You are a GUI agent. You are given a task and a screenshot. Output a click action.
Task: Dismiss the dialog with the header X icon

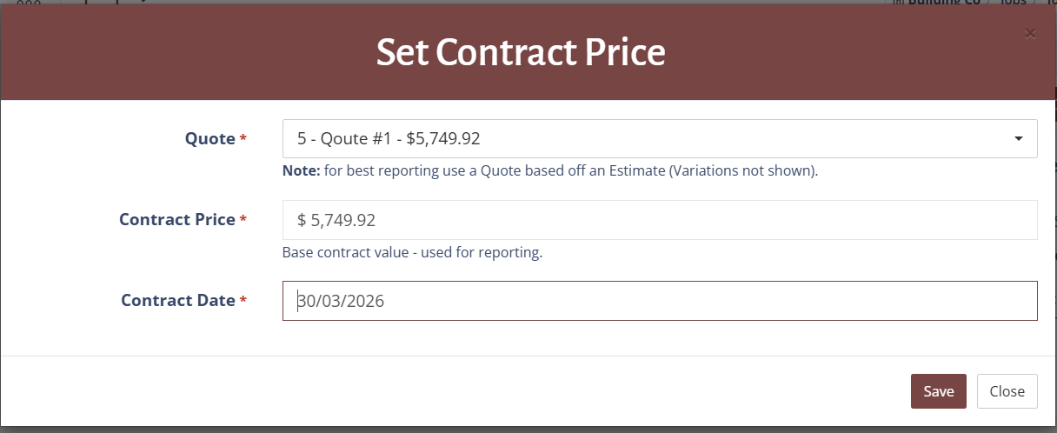point(1030,34)
